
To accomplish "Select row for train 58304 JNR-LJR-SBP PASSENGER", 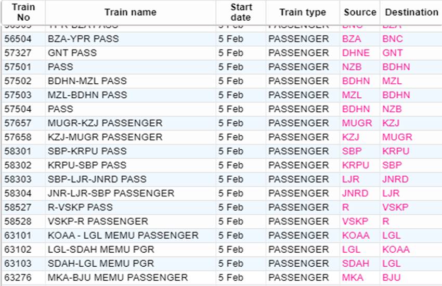I will [222, 193].
